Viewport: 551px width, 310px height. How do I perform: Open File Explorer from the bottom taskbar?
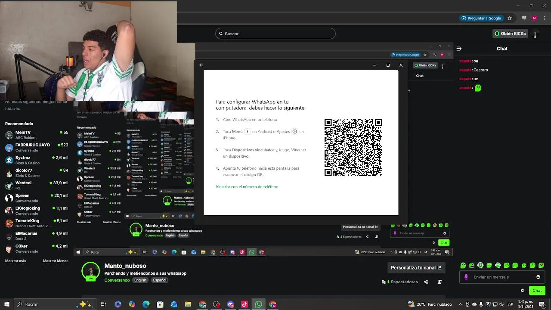[x=188, y=304]
